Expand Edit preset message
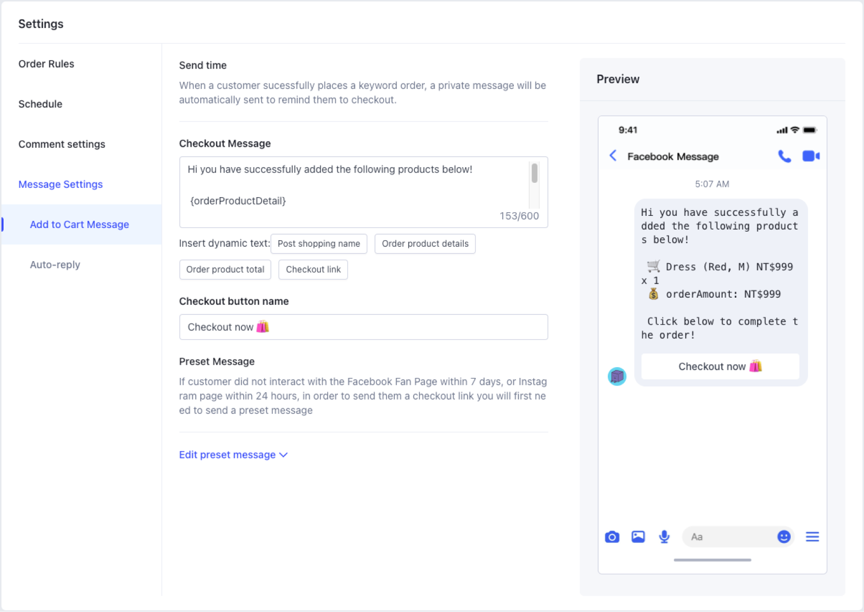Viewport: 864px width, 612px height. click(x=233, y=455)
